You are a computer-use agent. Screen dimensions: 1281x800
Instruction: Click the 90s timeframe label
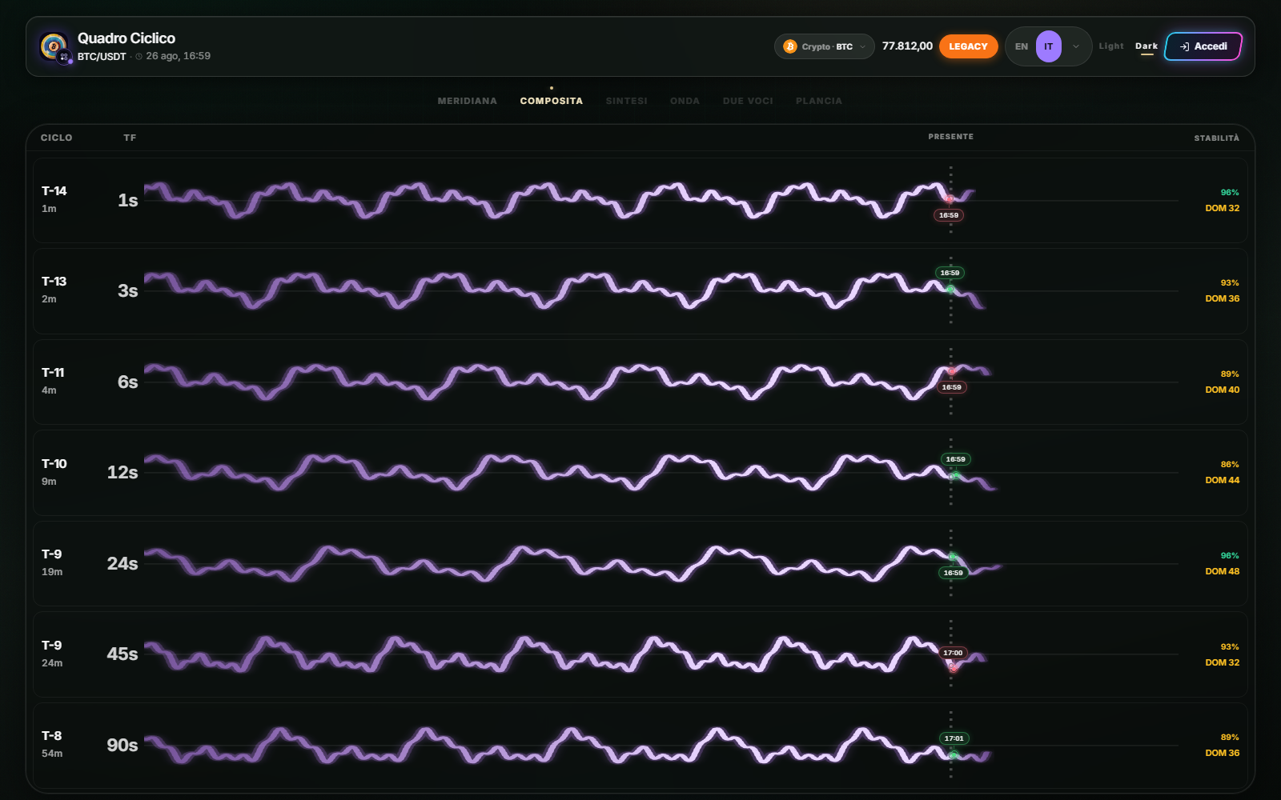122,745
